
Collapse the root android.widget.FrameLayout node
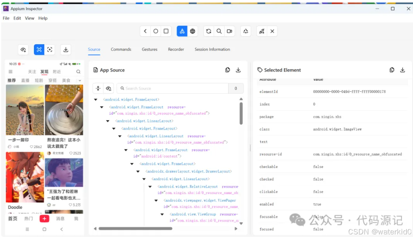tap(96, 100)
